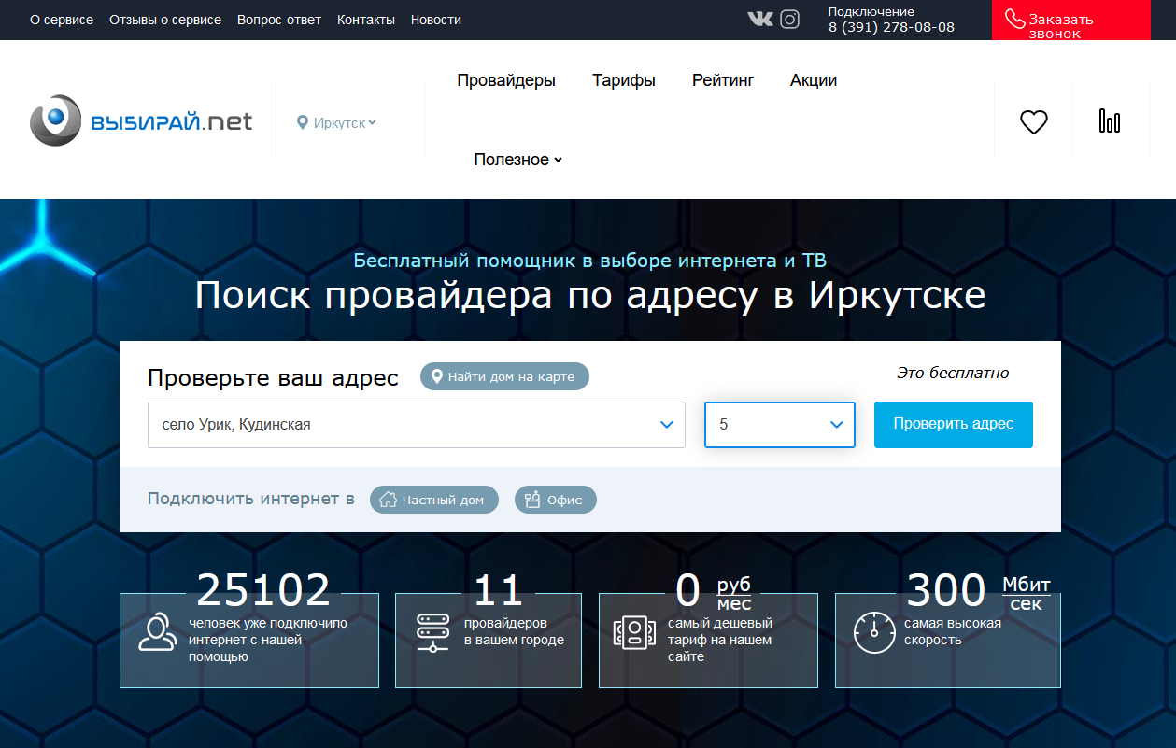
Task: Expand the Иркутск city selector
Action: pyautogui.click(x=336, y=122)
